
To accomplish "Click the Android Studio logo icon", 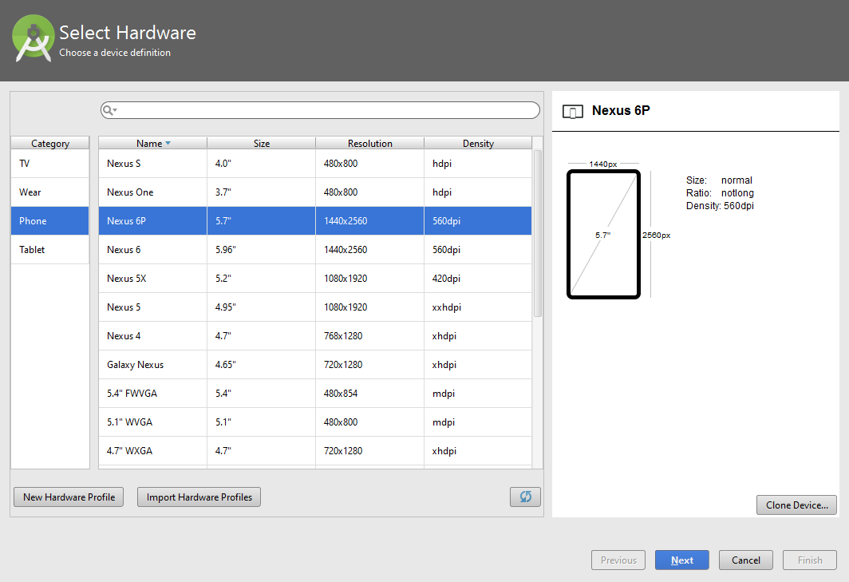I will click(x=33, y=38).
